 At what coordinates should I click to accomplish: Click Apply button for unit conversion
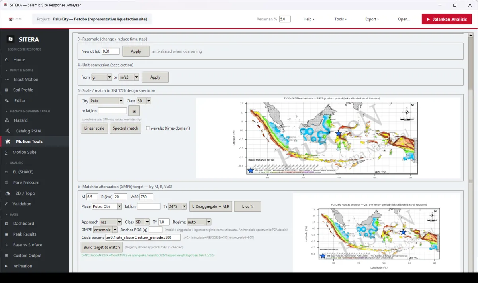tap(155, 77)
